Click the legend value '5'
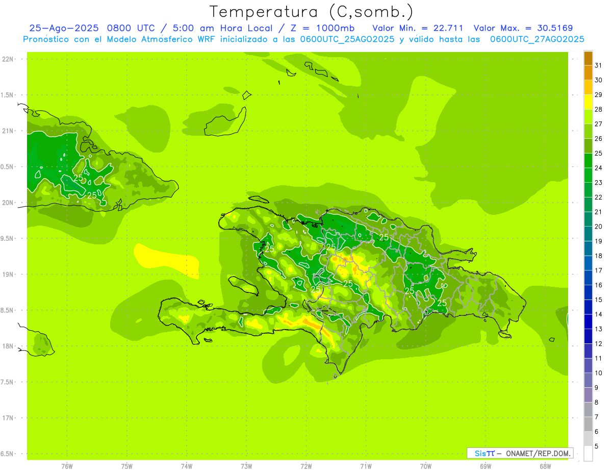 pyautogui.click(x=597, y=446)
